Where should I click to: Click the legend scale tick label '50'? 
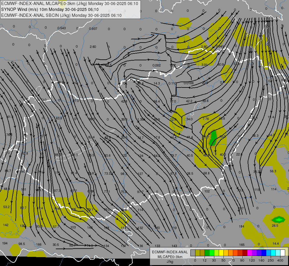[x=223, y=260]
